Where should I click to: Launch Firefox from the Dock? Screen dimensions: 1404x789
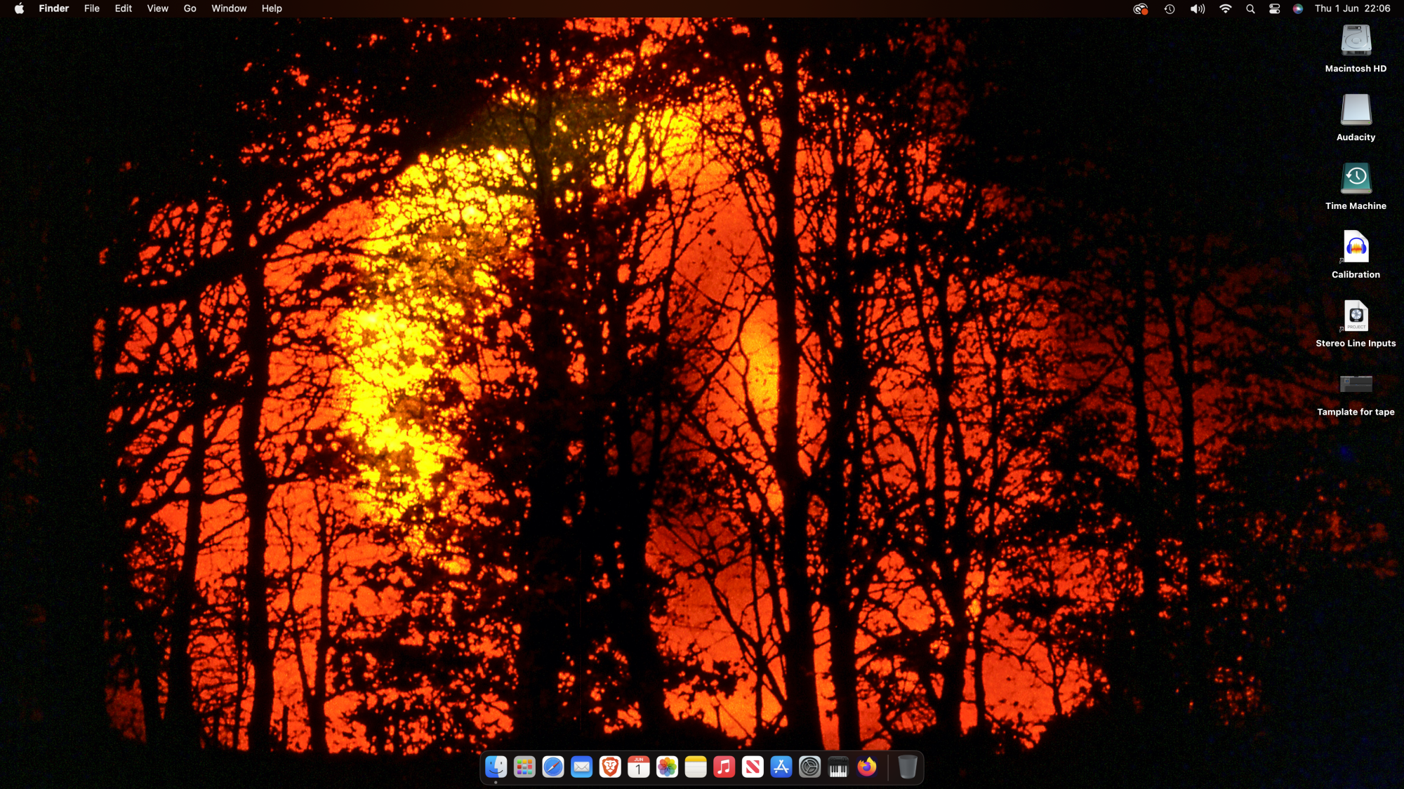(867, 767)
